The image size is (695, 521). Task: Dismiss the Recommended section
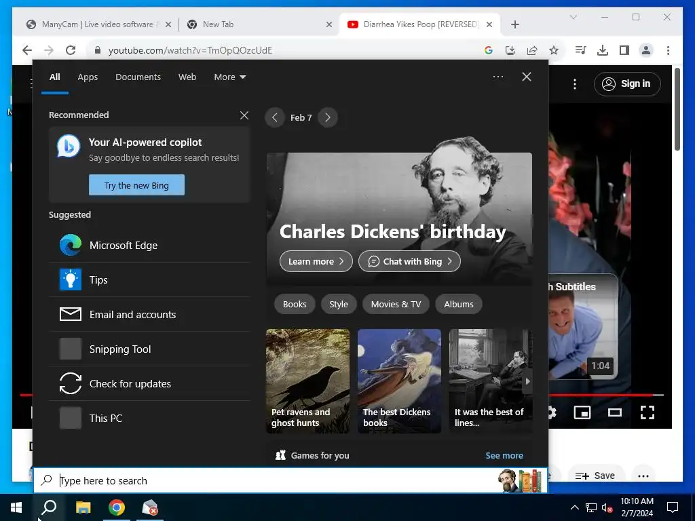tap(244, 115)
